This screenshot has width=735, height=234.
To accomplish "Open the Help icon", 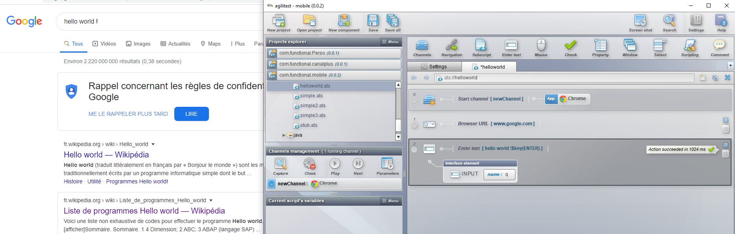I will click(x=721, y=23).
